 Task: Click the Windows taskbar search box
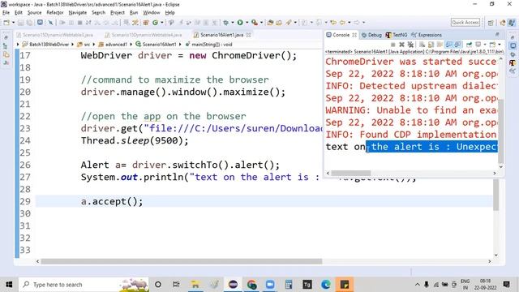(x=84, y=285)
